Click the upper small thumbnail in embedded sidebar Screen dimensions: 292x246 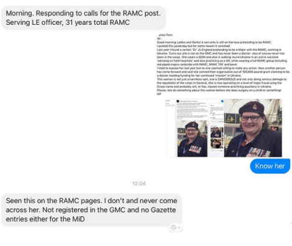217,133
